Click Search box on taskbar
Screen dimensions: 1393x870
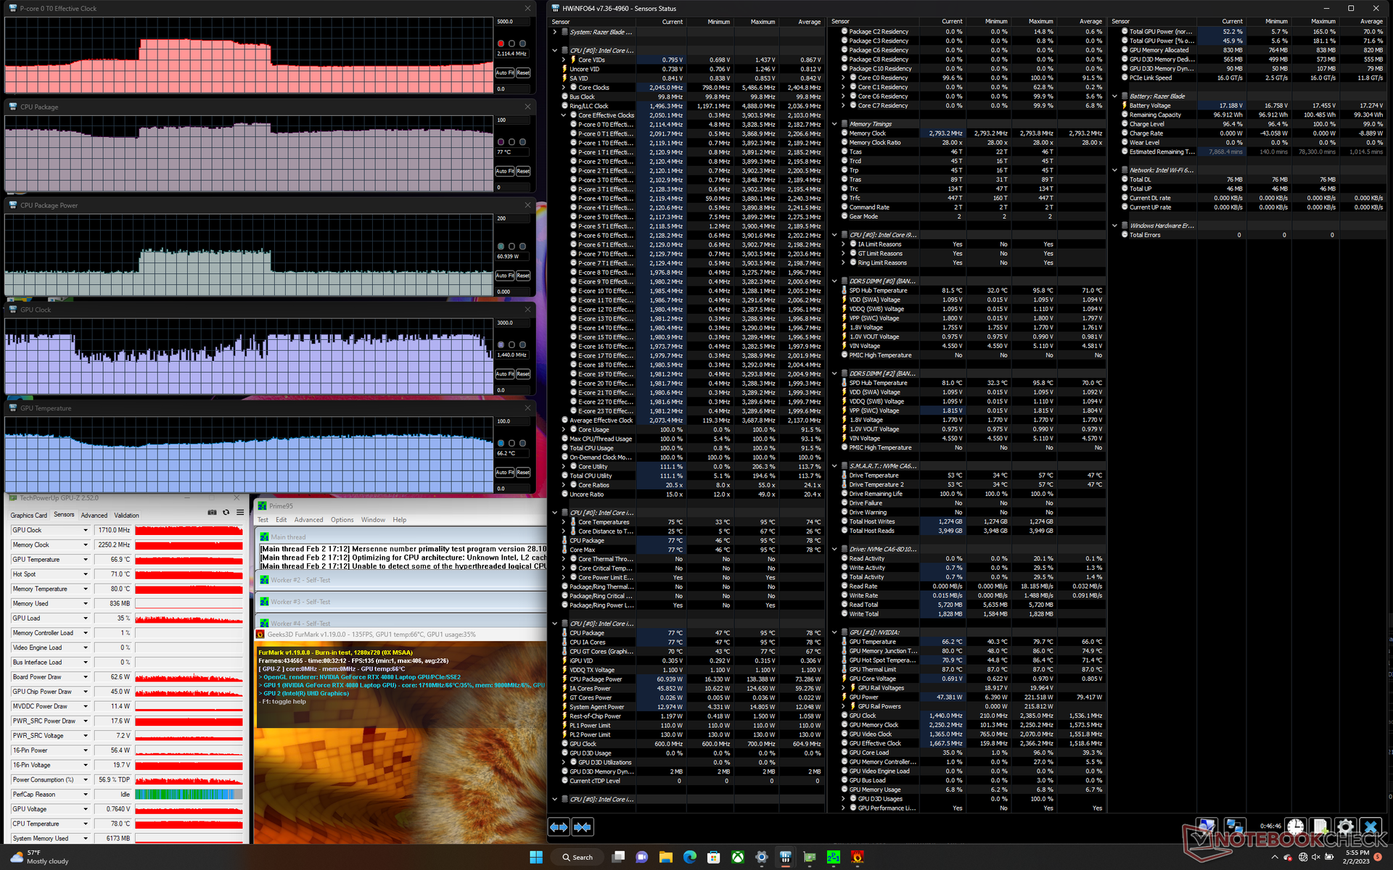[578, 857]
